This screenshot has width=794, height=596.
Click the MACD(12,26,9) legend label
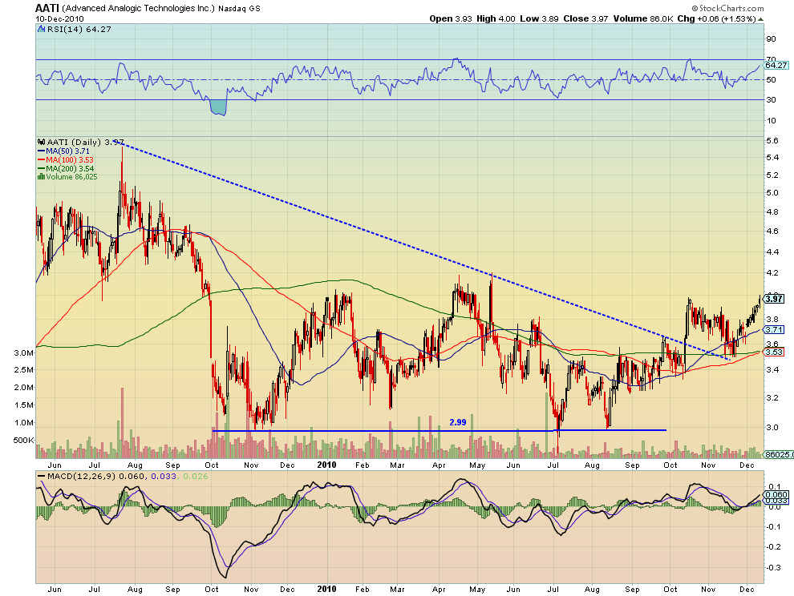point(82,476)
